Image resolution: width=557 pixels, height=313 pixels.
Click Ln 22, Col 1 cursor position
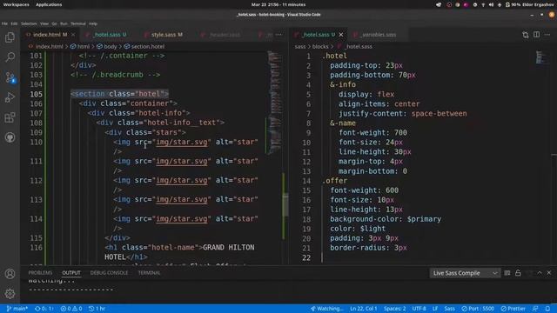coord(364,309)
